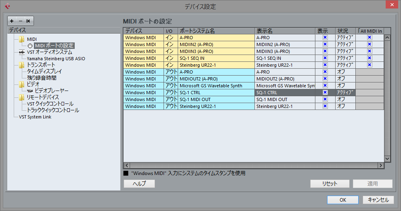Image resolution: width=401 pixels, height=211 pixels.
Task: Toggle 表示 checkbox for MIDIIN2 (A-PRO) row
Action: pyautogui.click(x=325, y=44)
